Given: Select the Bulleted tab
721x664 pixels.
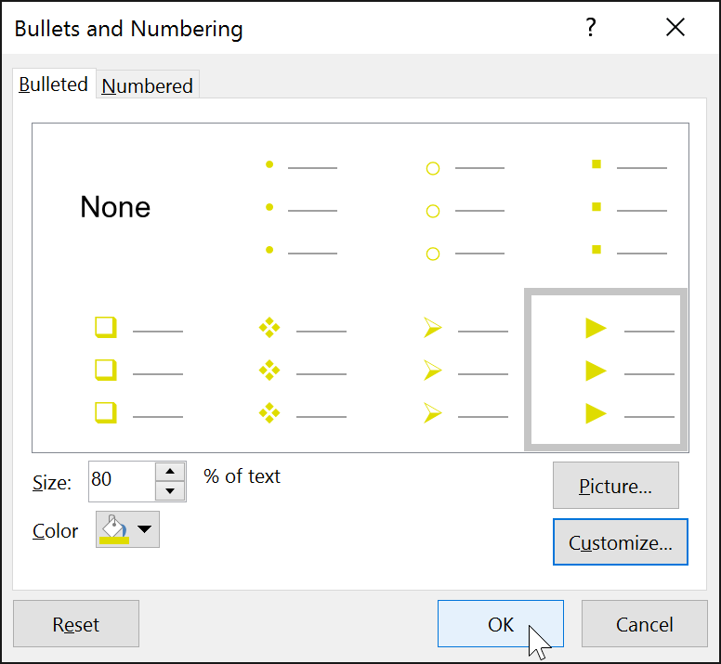Looking at the screenshot, I should [x=54, y=85].
